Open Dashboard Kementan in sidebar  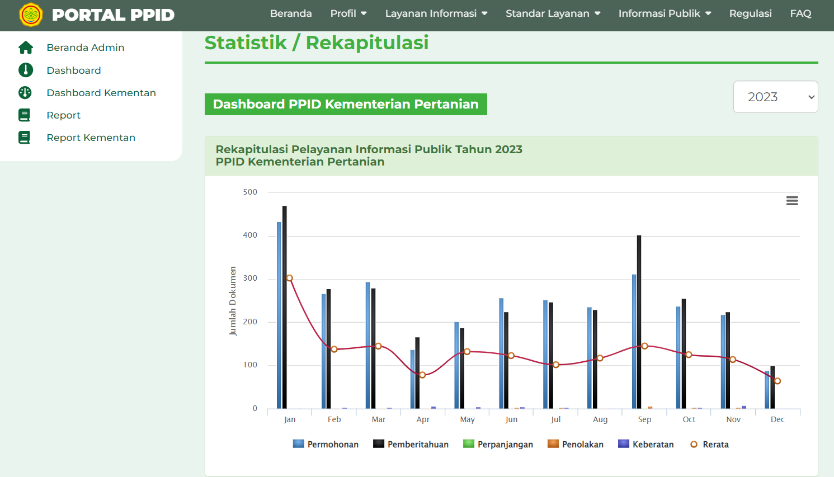point(101,93)
